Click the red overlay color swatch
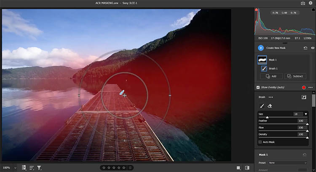This screenshot has width=316, height=172. pos(303,87)
